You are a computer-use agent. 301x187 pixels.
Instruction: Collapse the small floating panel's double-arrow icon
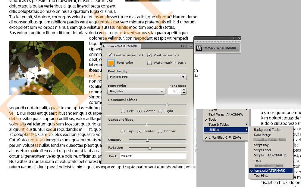[235, 38]
